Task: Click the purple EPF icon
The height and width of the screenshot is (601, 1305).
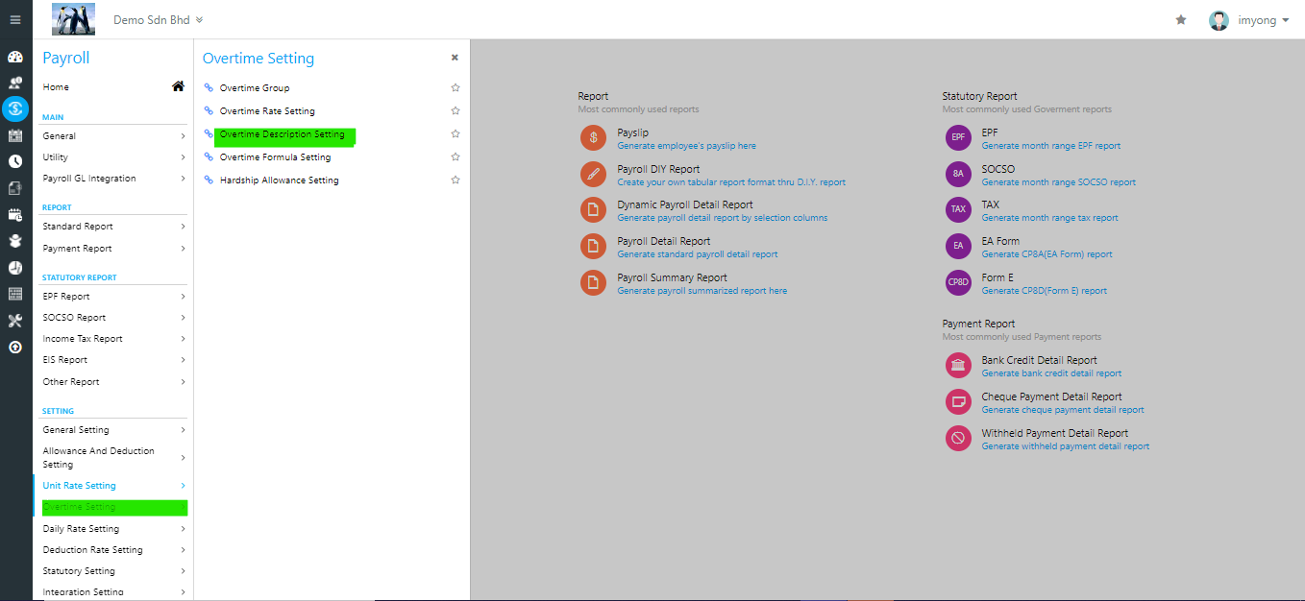Action: (958, 138)
